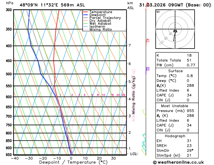Click the mixing ratio label 10 at 600 hPa
This screenshot has width=214, height=165.
pos(103,95)
